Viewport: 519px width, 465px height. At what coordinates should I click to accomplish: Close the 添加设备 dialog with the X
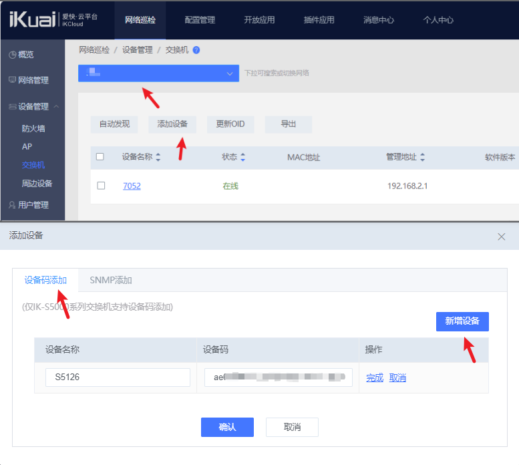click(x=501, y=237)
